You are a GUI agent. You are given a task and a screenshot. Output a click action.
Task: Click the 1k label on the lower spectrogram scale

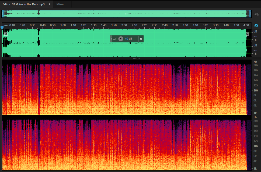[255, 169]
